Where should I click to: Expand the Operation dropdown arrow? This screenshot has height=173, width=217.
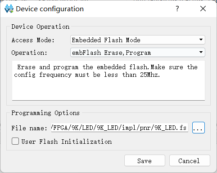tap(201, 52)
